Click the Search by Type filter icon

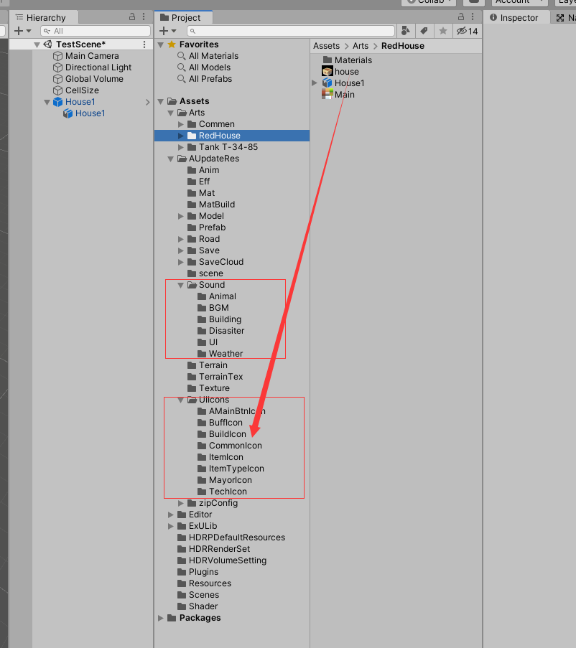[x=406, y=31]
